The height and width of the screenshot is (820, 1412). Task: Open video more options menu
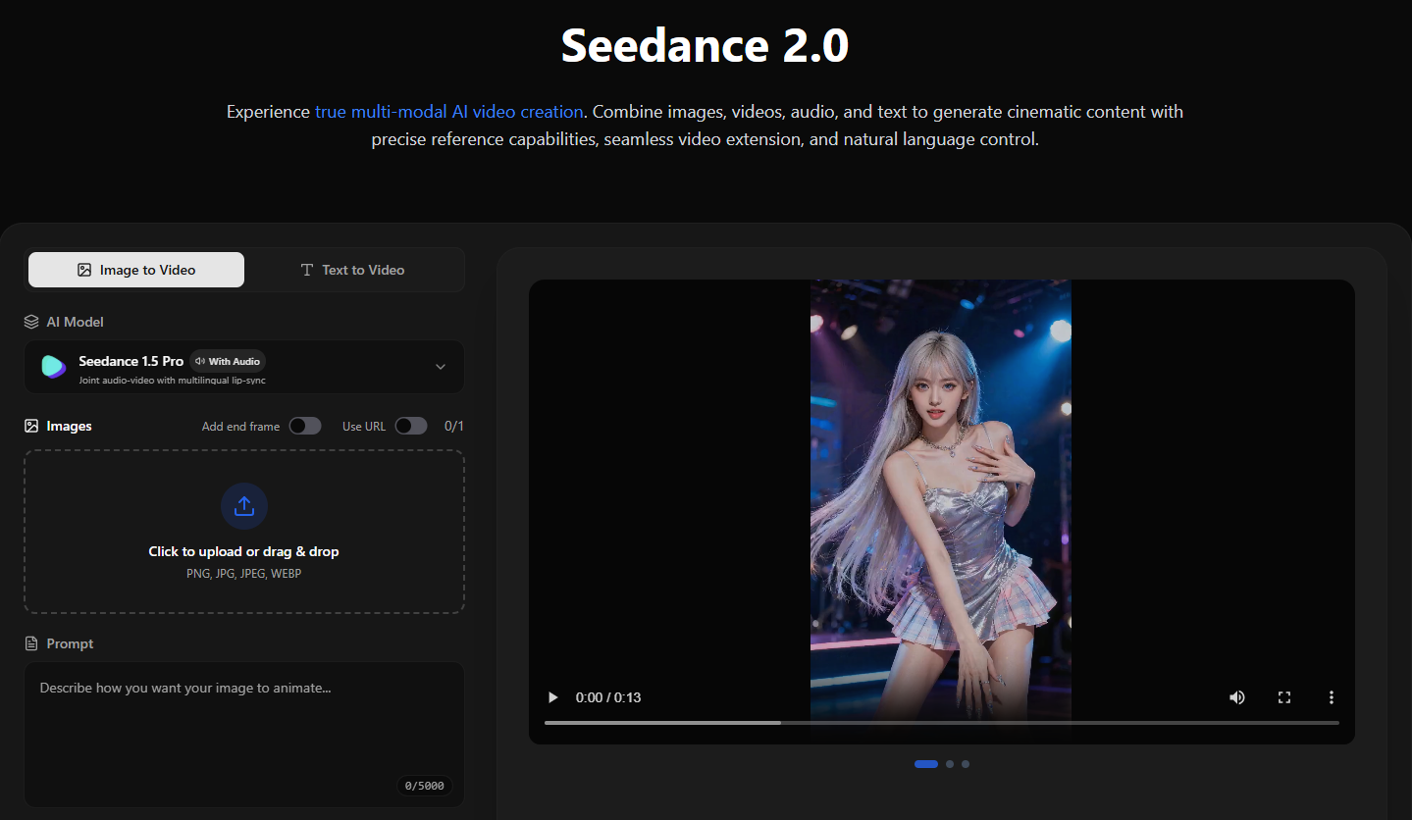[x=1332, y=697]
